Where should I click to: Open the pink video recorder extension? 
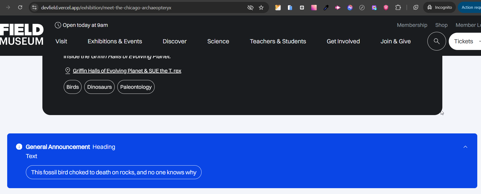click(338, 7)
